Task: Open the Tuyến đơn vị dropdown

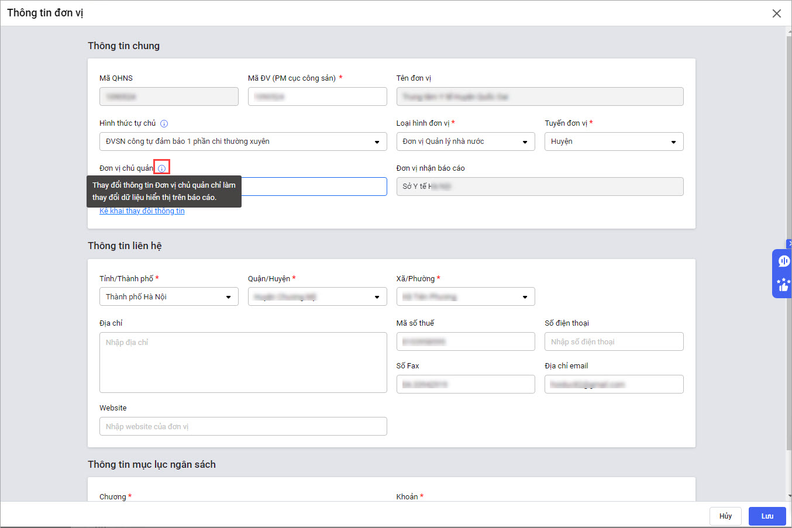Action: [x=614, y=142]
